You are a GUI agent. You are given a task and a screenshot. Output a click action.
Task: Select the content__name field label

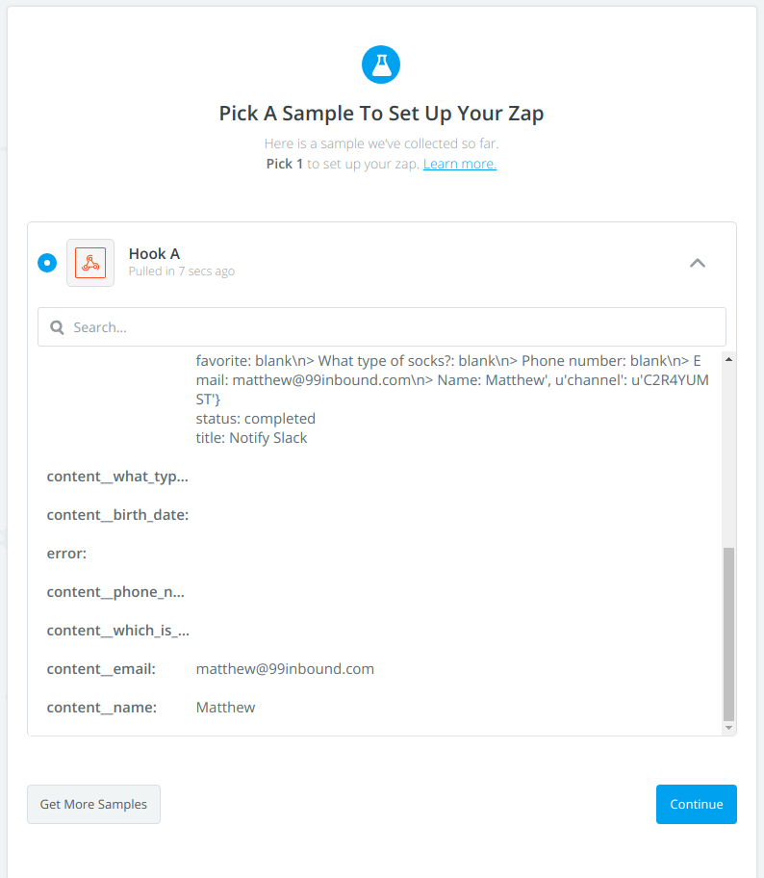tap(101, 708)
